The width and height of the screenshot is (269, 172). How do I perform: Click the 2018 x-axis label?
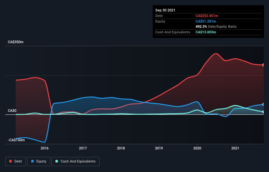pyautogui.click(x=121, y=148)
